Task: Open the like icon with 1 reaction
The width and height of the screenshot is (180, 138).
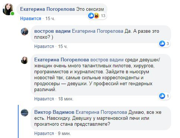Action: [162, 96]
